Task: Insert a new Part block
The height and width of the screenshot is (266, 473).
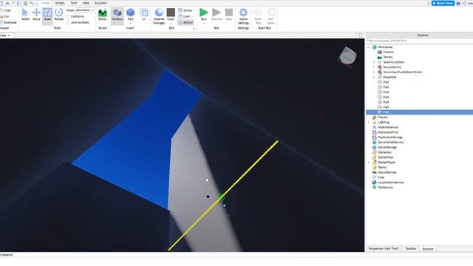Action: [x=130, y=13]
